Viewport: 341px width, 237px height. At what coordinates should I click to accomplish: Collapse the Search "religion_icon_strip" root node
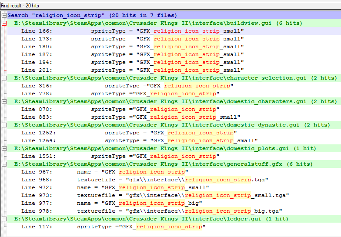pos(4,16)
